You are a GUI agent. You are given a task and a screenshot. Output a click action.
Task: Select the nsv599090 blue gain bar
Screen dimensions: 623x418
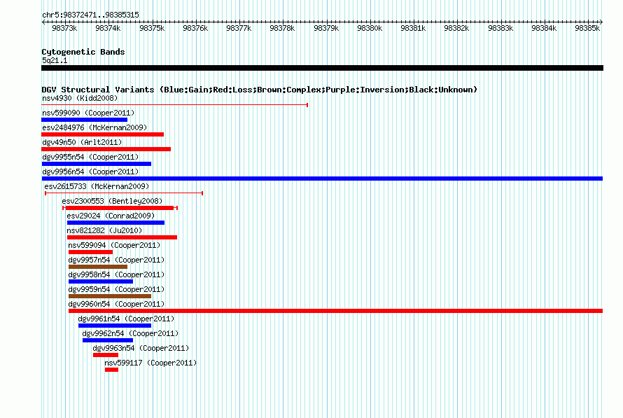(84, 120)
